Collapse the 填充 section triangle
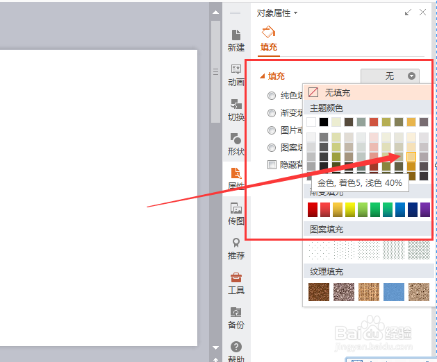Viewport: 437px width, 362px height. [262, 76]
